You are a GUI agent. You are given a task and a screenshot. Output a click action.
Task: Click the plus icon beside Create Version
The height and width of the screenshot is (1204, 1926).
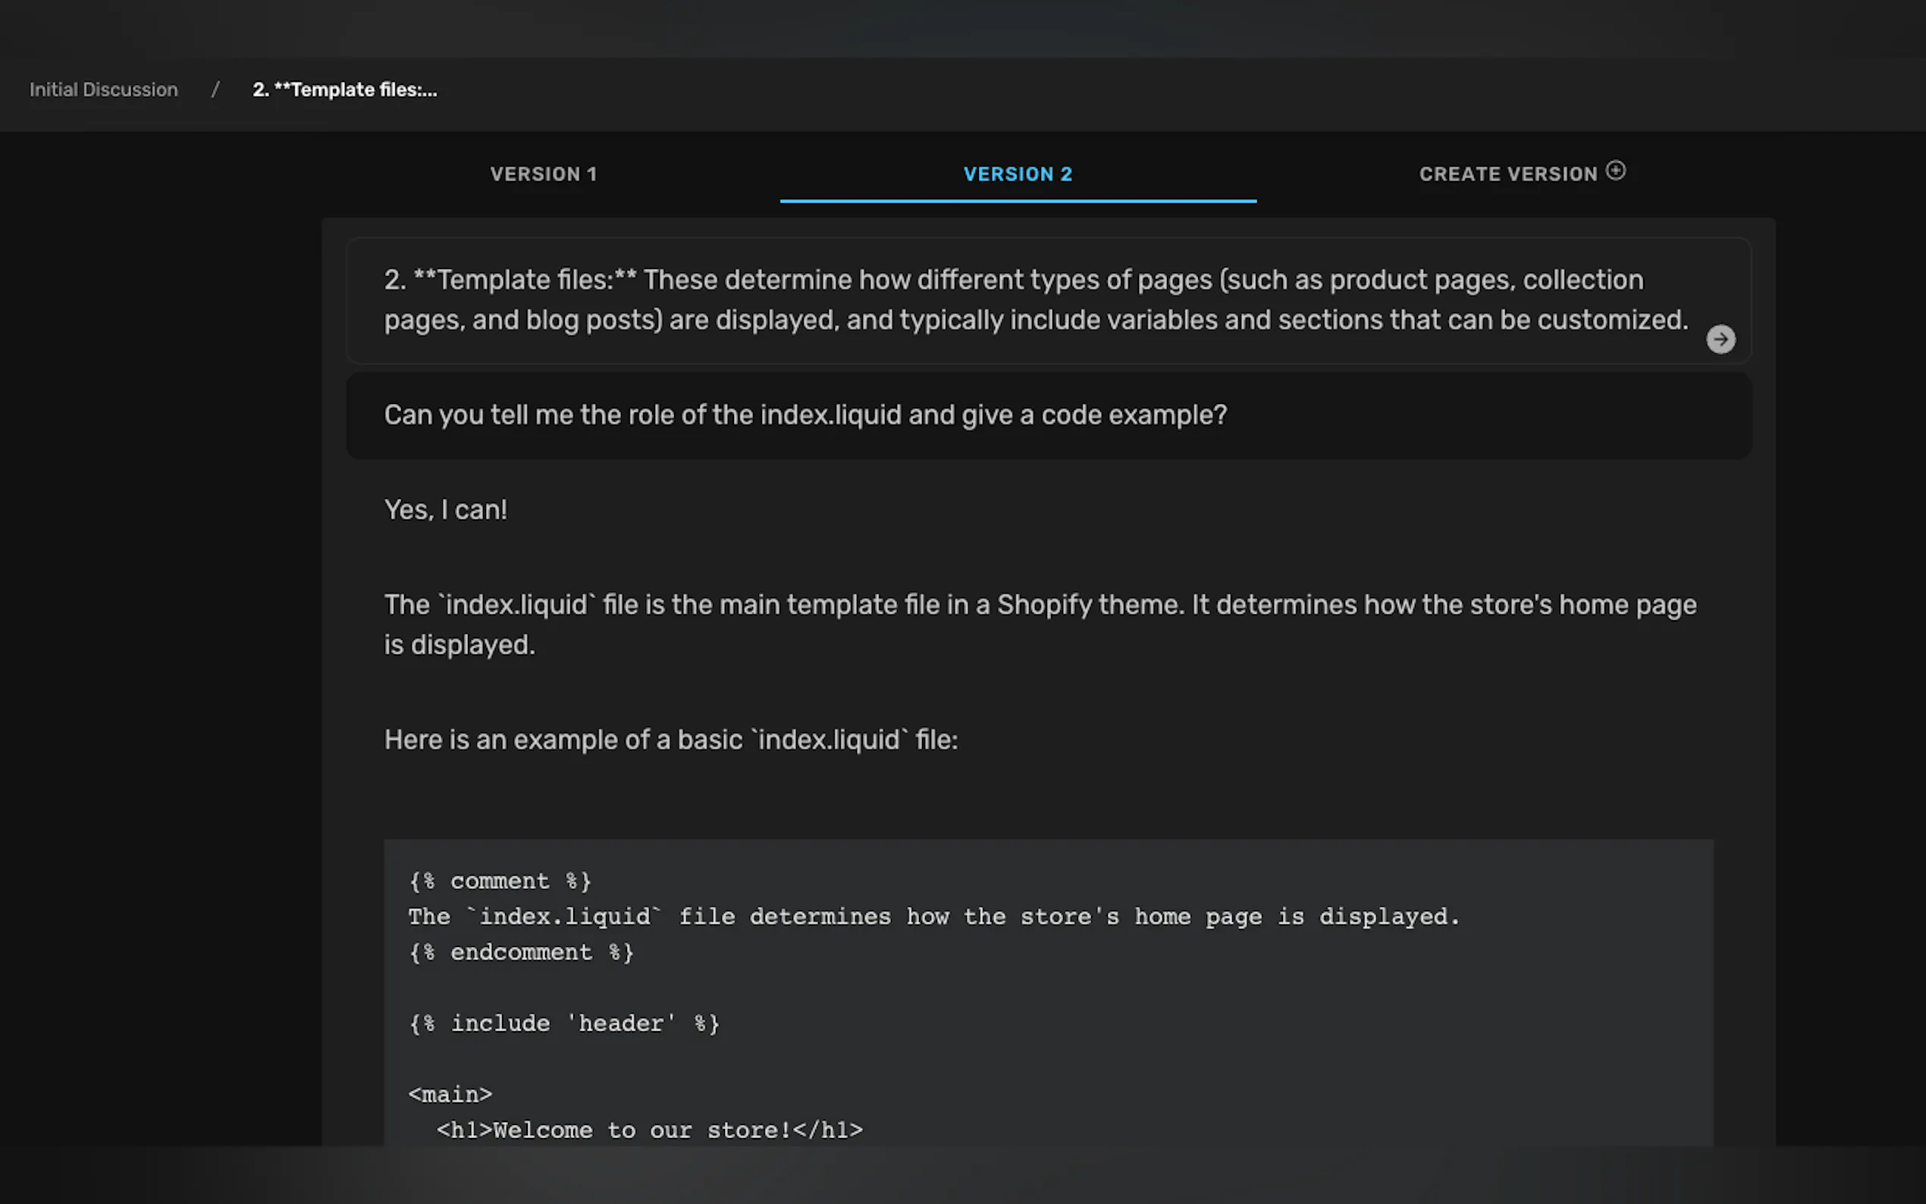(1615, 171)
